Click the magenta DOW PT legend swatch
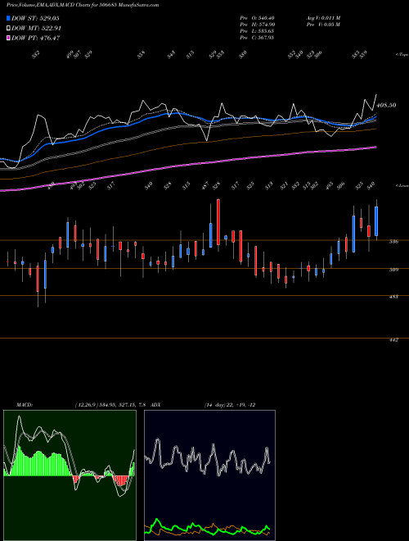This screenshot has width=409, height=541. pyautogui.click(x=9, y=38)
